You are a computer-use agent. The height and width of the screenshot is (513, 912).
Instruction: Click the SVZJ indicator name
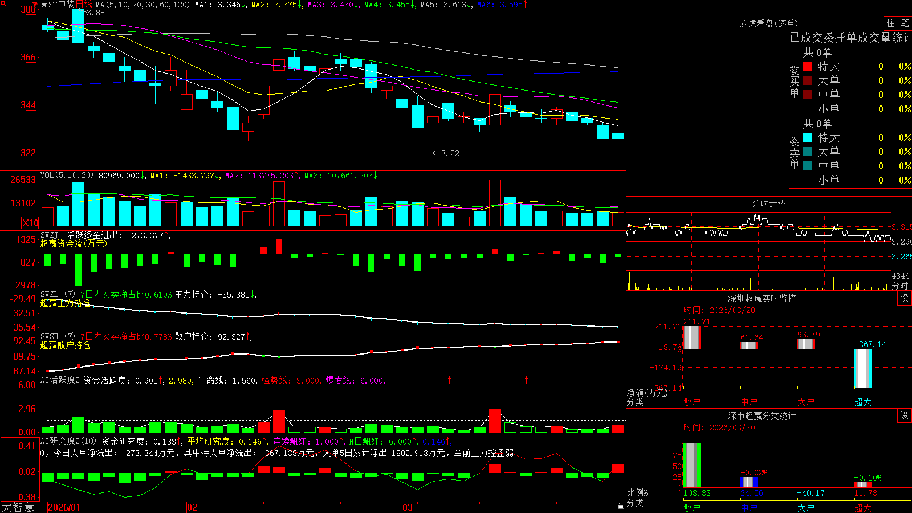point(50,235)
